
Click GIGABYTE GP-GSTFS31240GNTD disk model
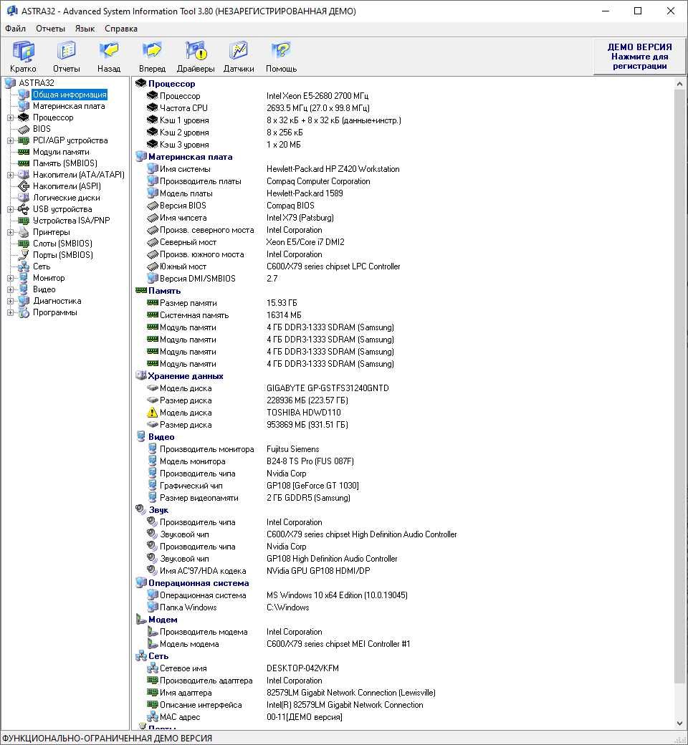coord(328,388)
